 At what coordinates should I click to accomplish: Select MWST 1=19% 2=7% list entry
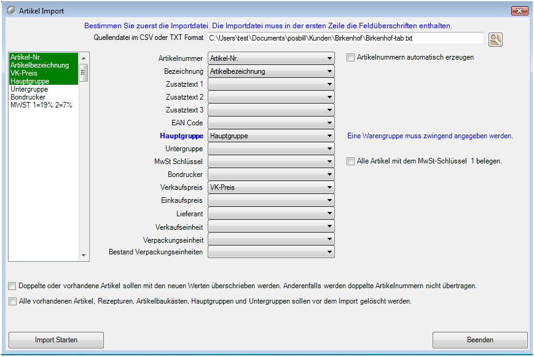(41, 105)
